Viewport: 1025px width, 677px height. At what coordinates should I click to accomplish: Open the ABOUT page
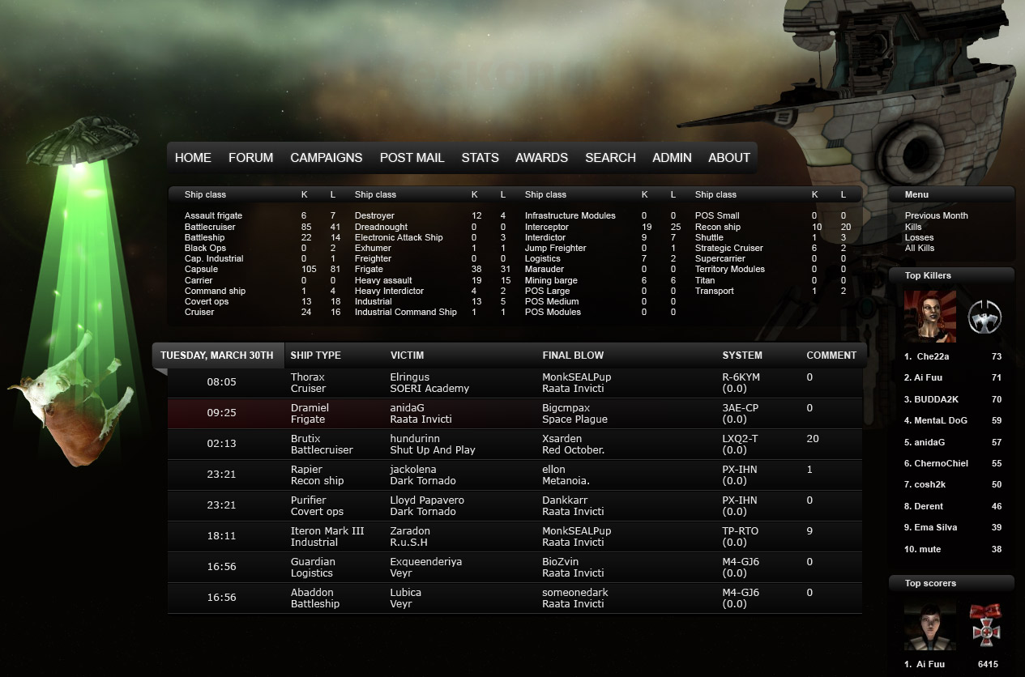click(729, 158)
